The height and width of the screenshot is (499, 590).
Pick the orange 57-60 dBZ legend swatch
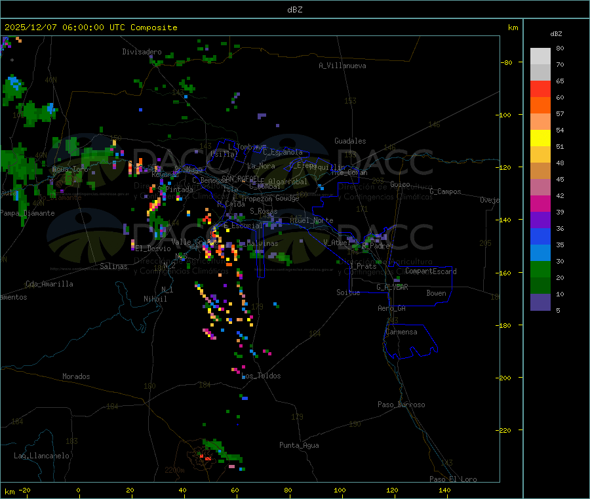tap(540, 106)
